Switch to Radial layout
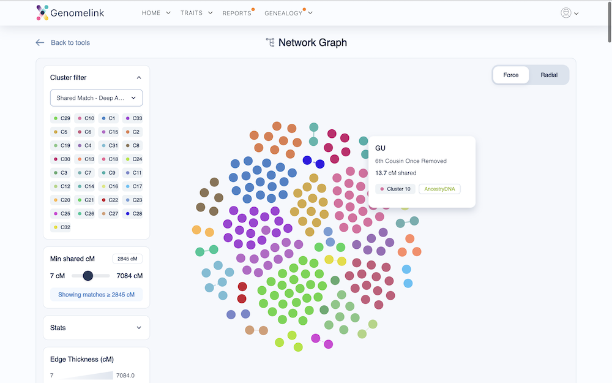Screen dimensions: 612x383 549,75
